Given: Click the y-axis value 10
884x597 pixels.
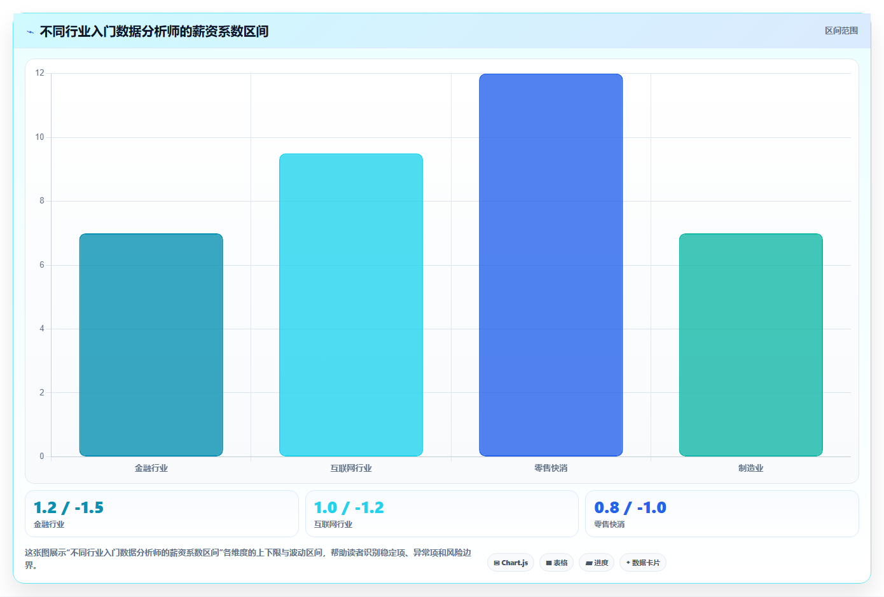Looking at the screenshot, I should (x=40, y=137).
